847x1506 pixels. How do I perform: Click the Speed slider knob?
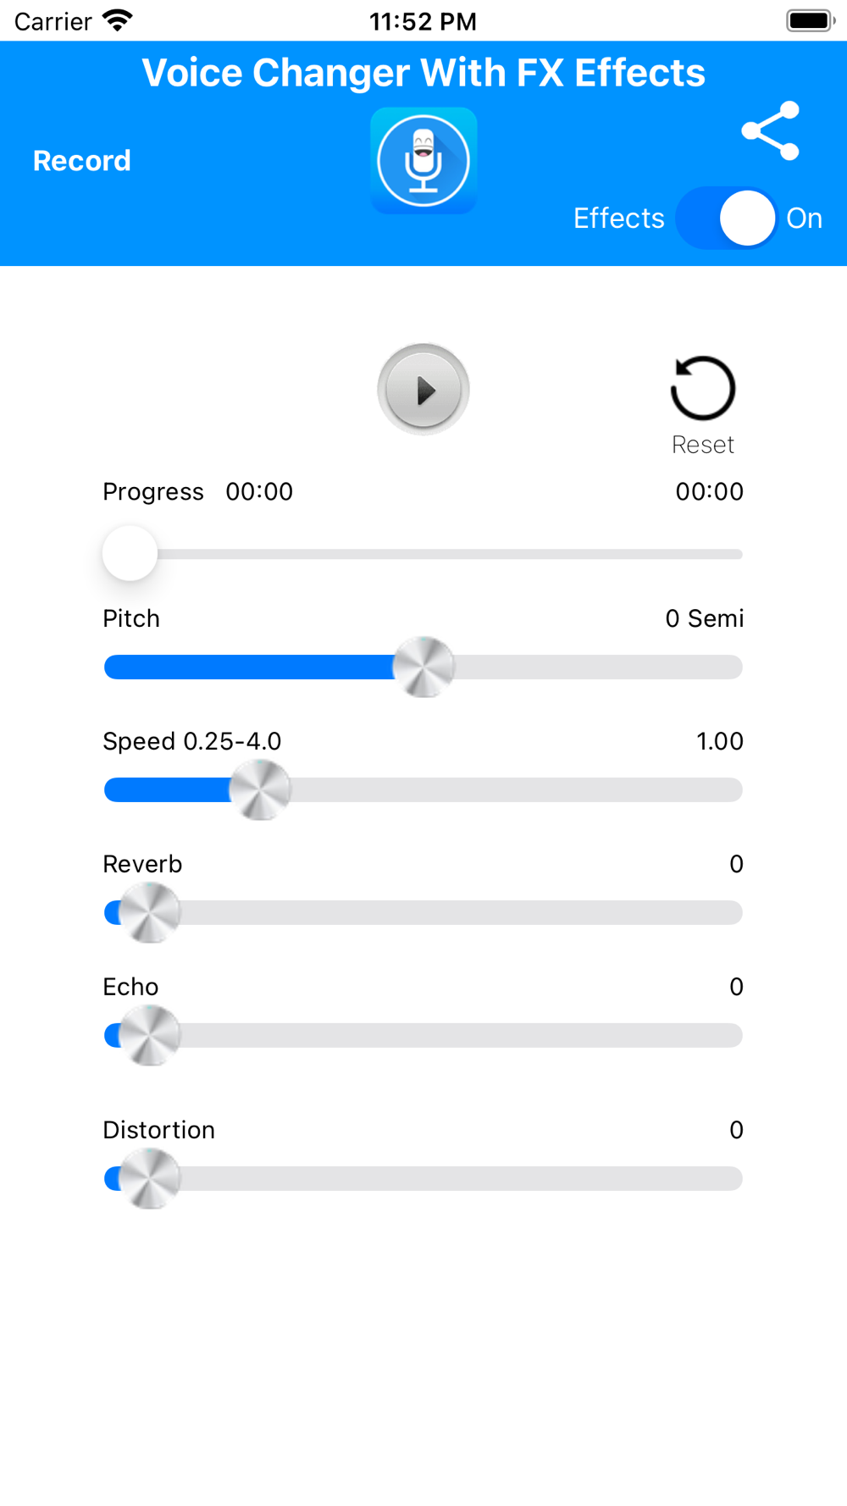[260, 790]
